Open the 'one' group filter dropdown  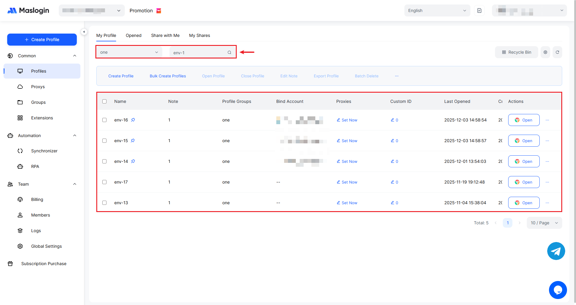(x=129, y=52)
